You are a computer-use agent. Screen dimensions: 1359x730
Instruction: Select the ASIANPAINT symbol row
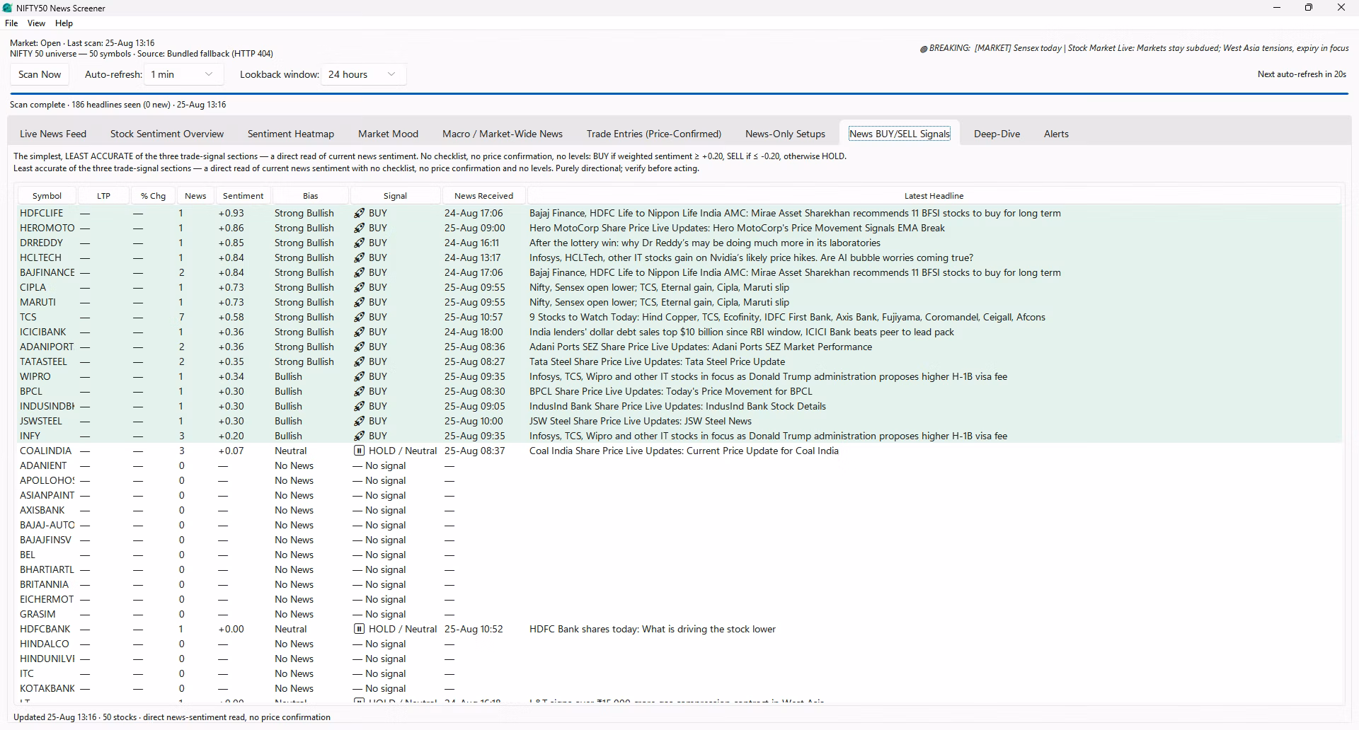[x=679, y=495]
